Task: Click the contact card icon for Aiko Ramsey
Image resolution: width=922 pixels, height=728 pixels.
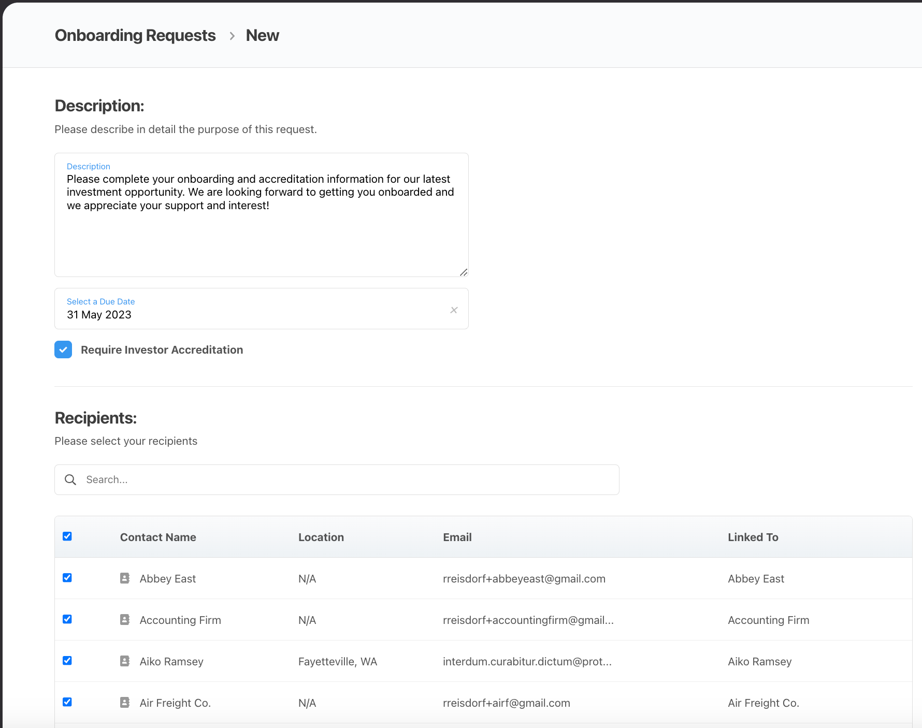Action: tap(124, 661)
